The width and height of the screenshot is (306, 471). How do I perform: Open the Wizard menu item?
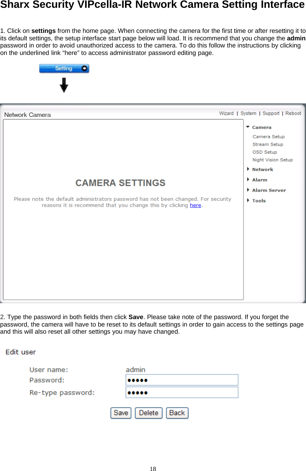226,113
